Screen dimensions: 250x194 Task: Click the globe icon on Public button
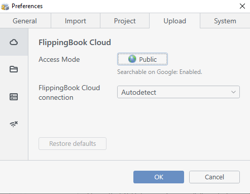[132, 59]
